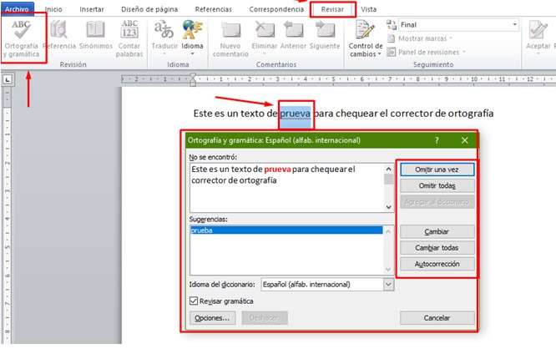Open the Archivo tab
Viewport: 556px width, 349px height.
coord(17,9)
